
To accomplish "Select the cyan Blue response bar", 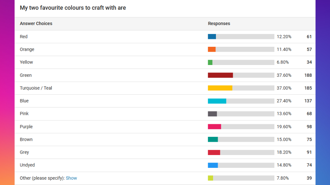I will coord(217,101).
